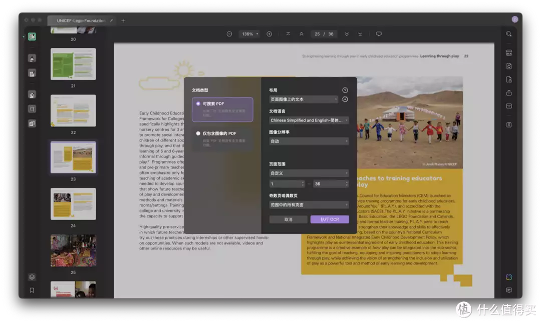This screenshot has height=323, width=541.
Task: Open the bookmark icon in left sidebar
Action: pyautogui.click(x=32, y=290)
